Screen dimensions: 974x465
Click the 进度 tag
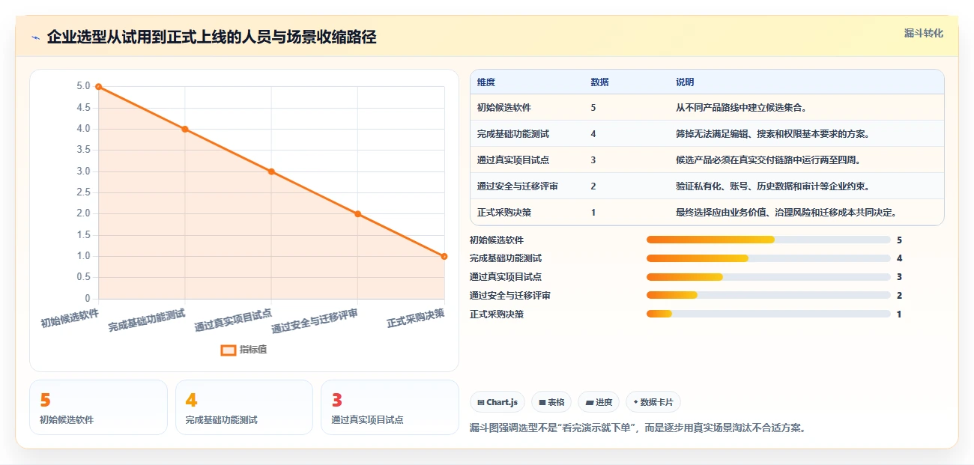(x=599, y=402)
